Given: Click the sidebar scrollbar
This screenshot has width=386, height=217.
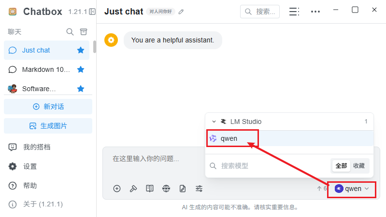Looking at the screenshot, I should point(95,47).
